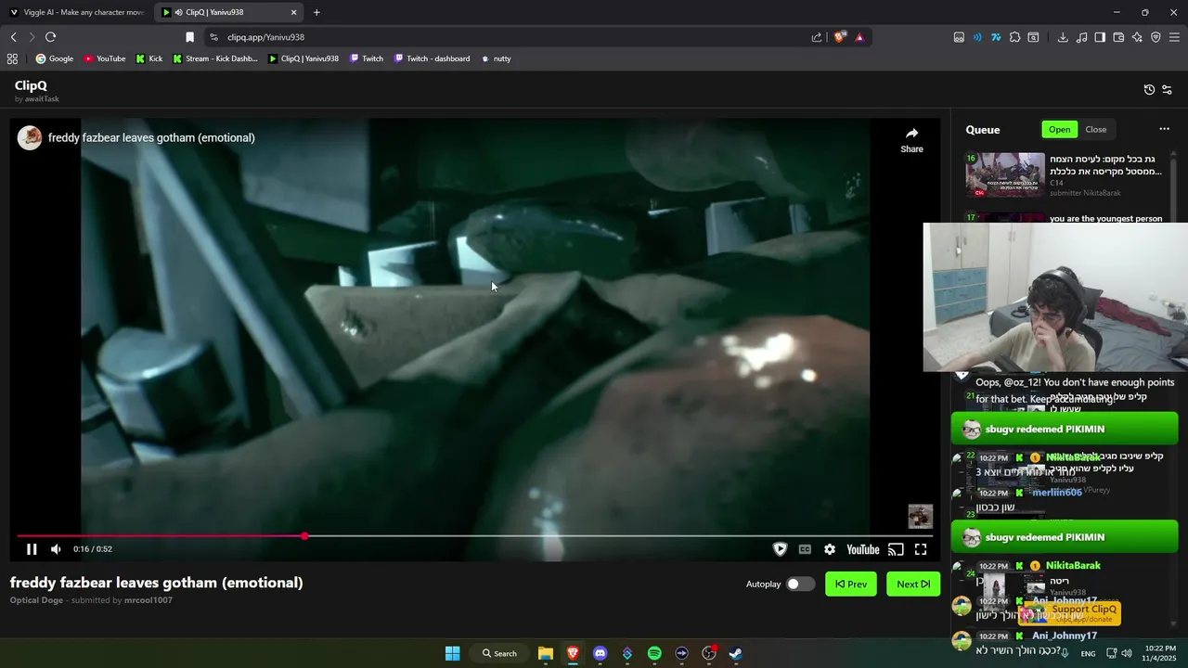Click the ENG language indicator in tray

pyautogui.click(x=1088, y=653)
